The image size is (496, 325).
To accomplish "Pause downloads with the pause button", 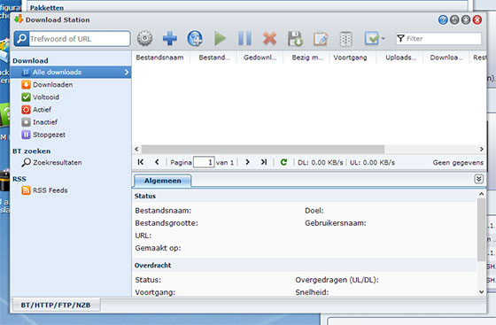I will pos(244,39).
